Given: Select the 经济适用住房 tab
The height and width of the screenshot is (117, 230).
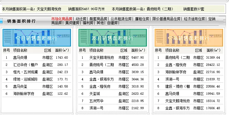Looking at the screenshot, I should pyautogui.click(x=194, y=19).
